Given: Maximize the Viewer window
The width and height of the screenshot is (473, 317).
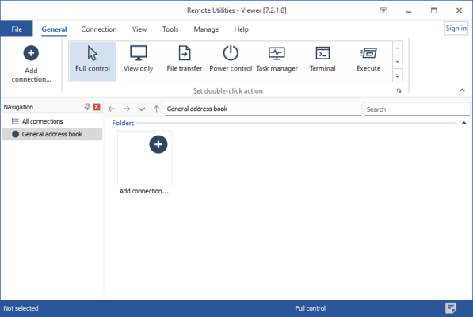Looking at the screenshot, I should tap(433, 10).
